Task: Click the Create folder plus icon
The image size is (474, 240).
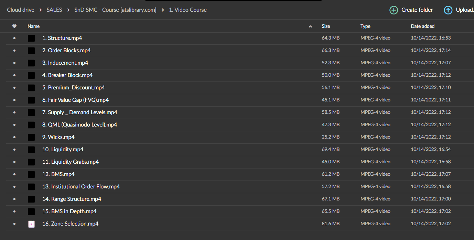Action: [x=394, y=10]
